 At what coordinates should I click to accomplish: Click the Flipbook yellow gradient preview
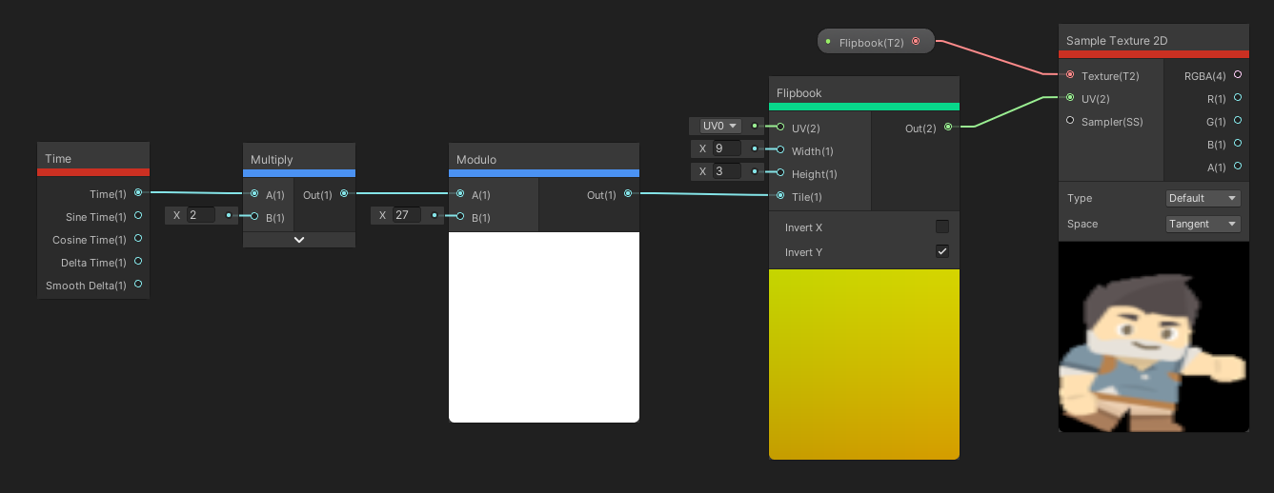[x=864, y=364]
